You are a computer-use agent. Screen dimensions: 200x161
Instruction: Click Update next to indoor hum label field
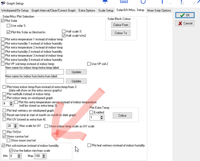76,81
